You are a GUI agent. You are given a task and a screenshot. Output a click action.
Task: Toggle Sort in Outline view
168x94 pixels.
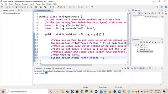[144, 42]
